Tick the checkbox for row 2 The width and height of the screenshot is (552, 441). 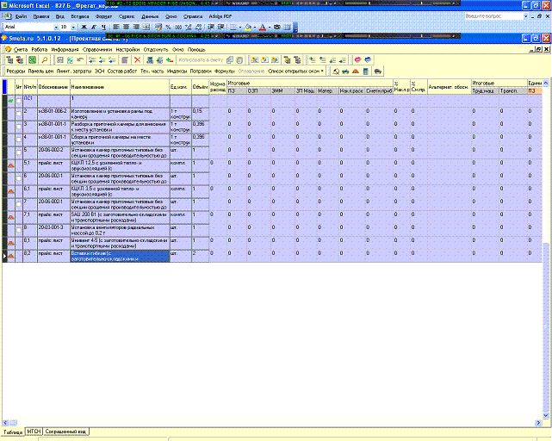(18, 112)
